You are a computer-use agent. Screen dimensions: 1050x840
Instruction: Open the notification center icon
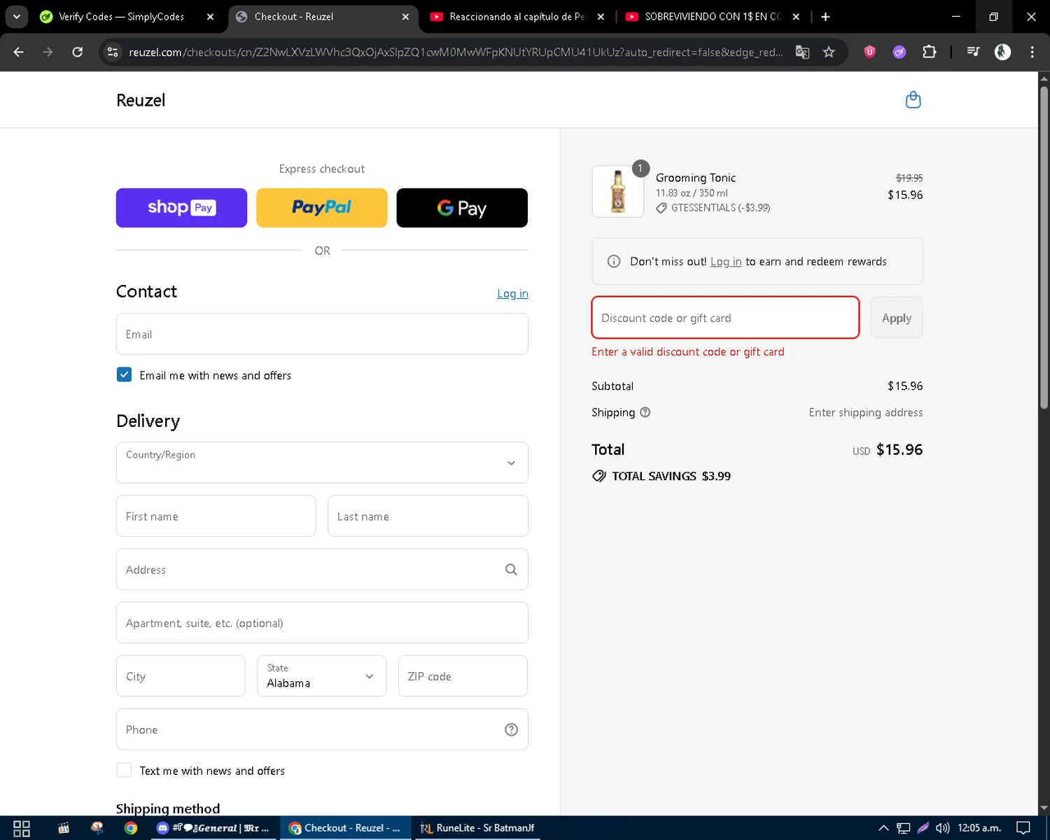click(1023, 828)
